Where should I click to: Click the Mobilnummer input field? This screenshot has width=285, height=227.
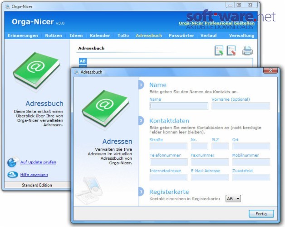[x=251, y=162]
